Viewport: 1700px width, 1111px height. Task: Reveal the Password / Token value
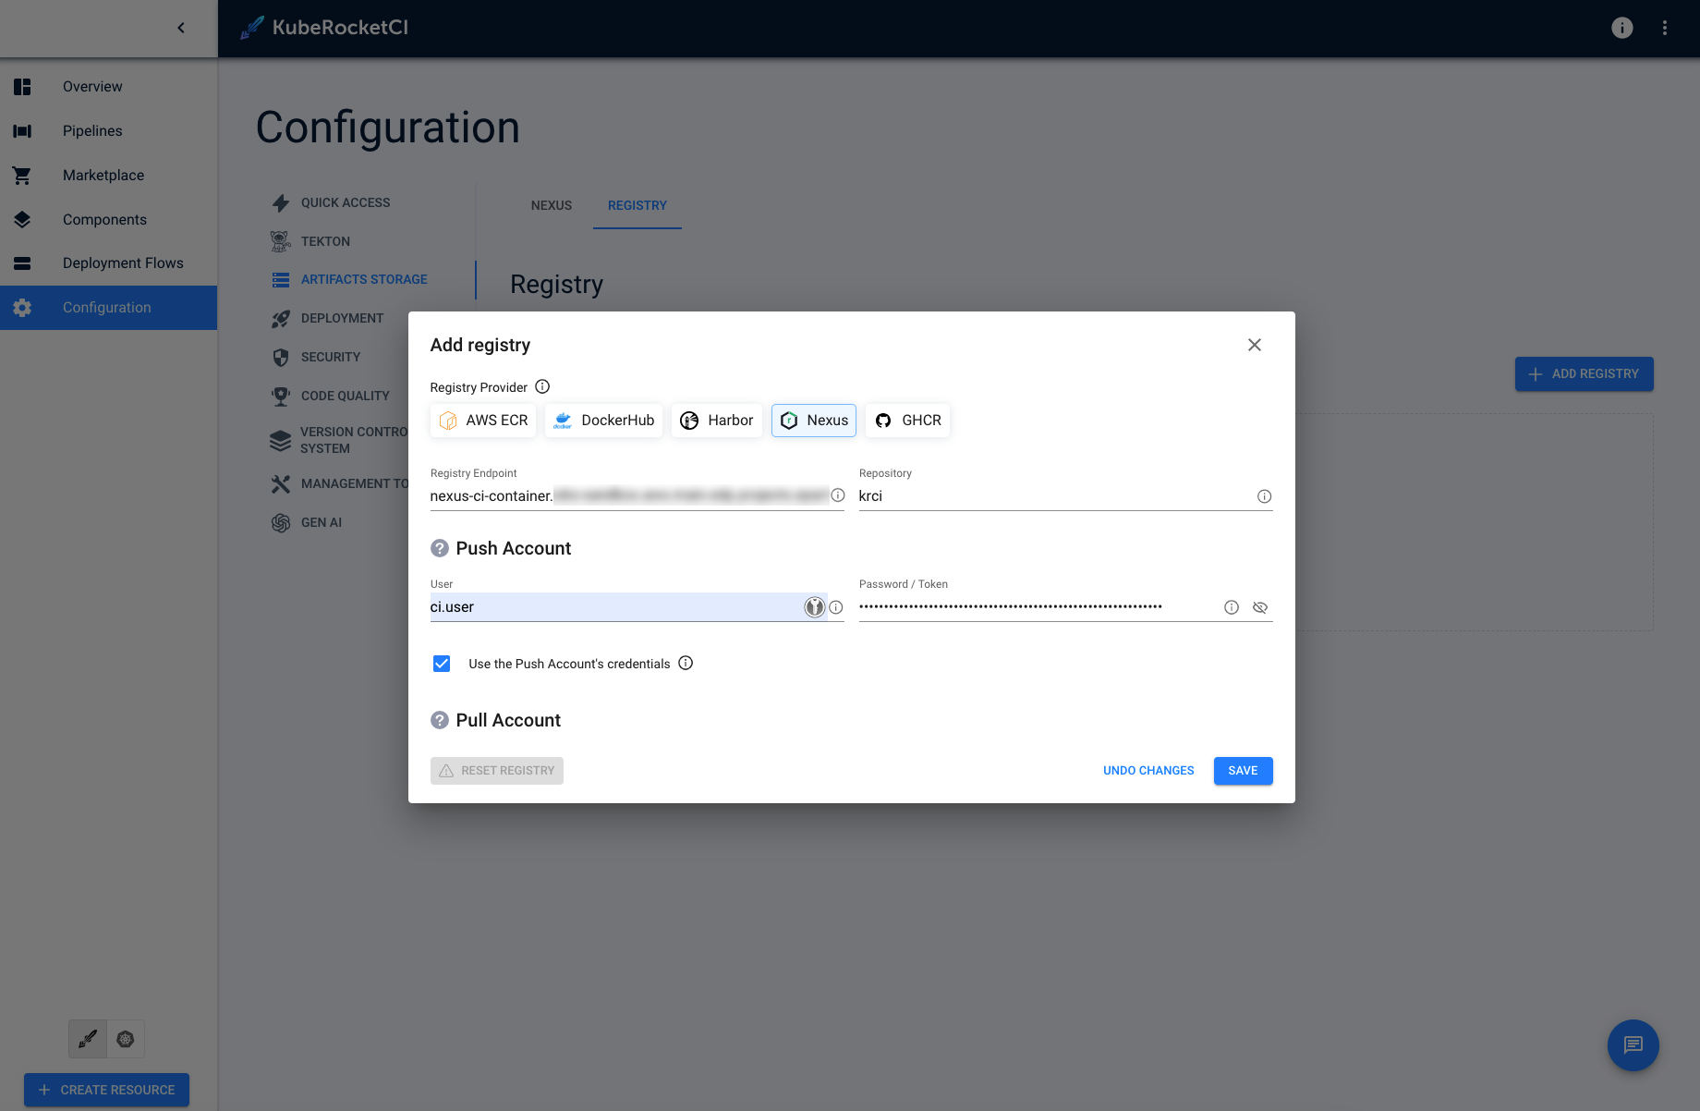(x=1260, y=607)
